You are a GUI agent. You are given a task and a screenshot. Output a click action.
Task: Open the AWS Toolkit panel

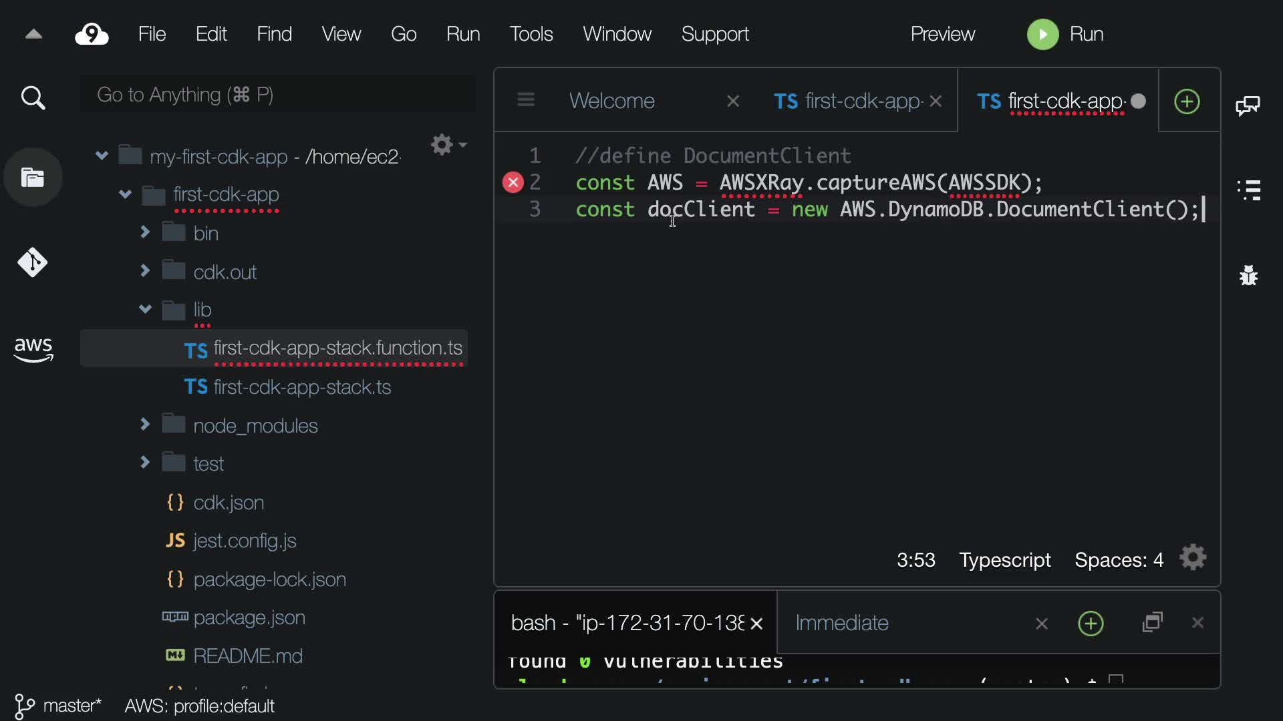[33, 349]
